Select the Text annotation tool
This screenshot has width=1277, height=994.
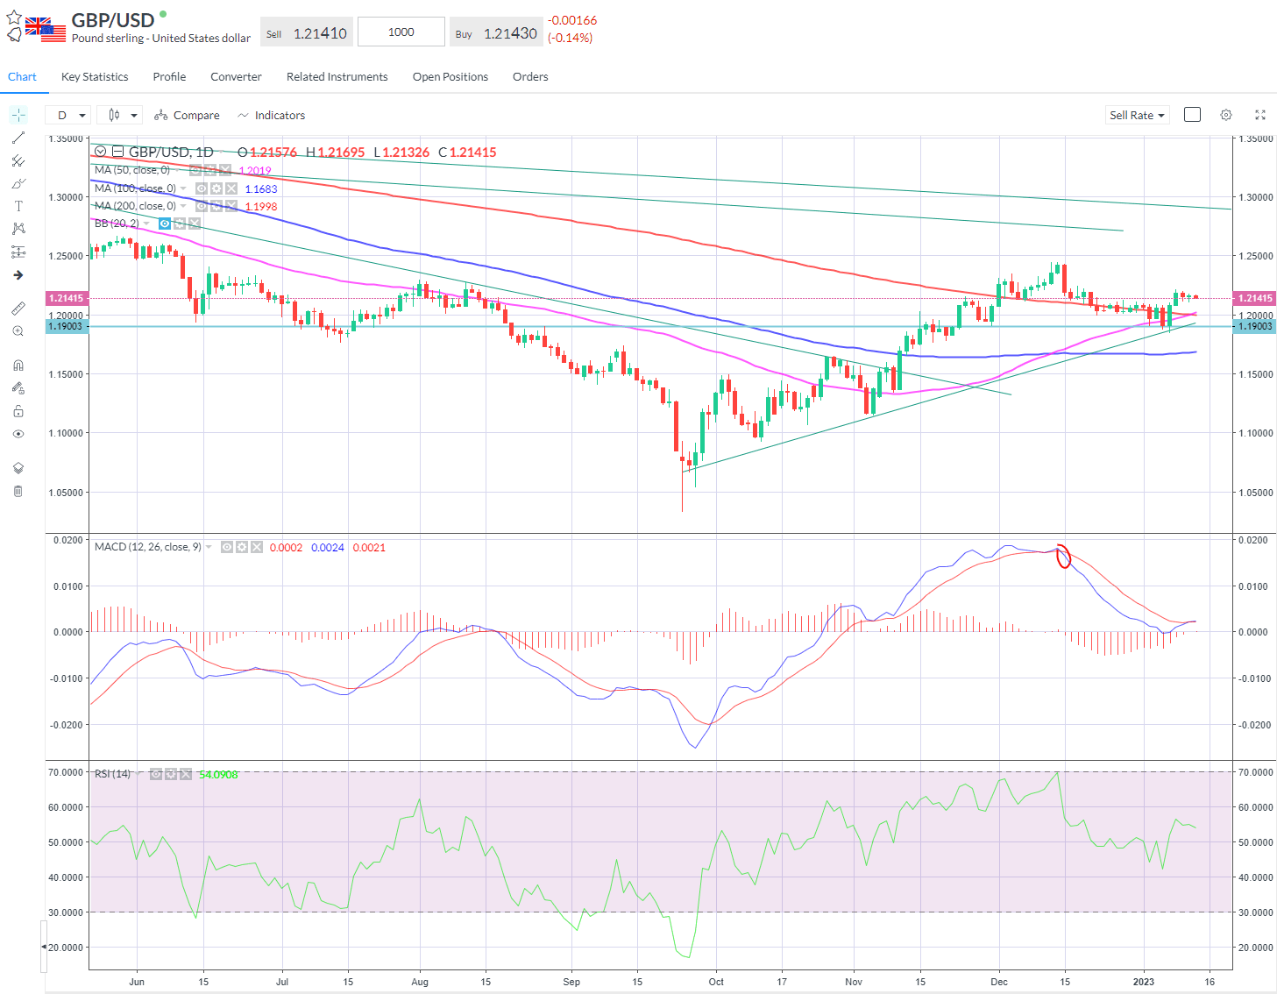pos(18,206)
